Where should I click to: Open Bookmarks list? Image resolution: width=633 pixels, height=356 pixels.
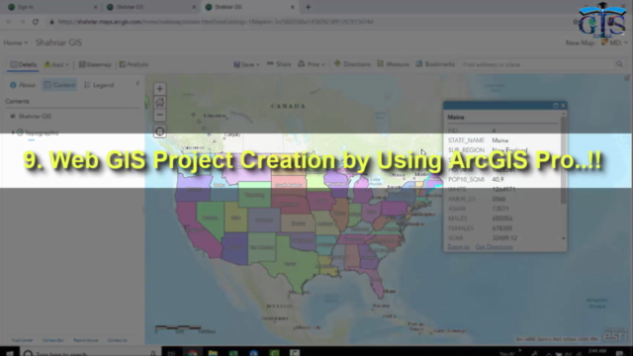435,64
